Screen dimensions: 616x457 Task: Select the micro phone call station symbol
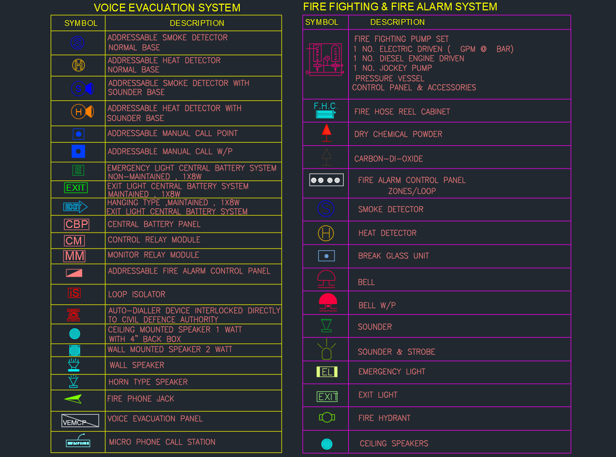click(x=78, y=442)
